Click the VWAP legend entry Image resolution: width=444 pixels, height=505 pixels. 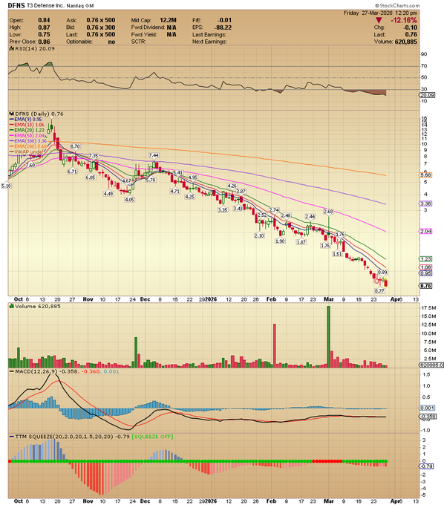pyautogui.click(x=28, y=151)
